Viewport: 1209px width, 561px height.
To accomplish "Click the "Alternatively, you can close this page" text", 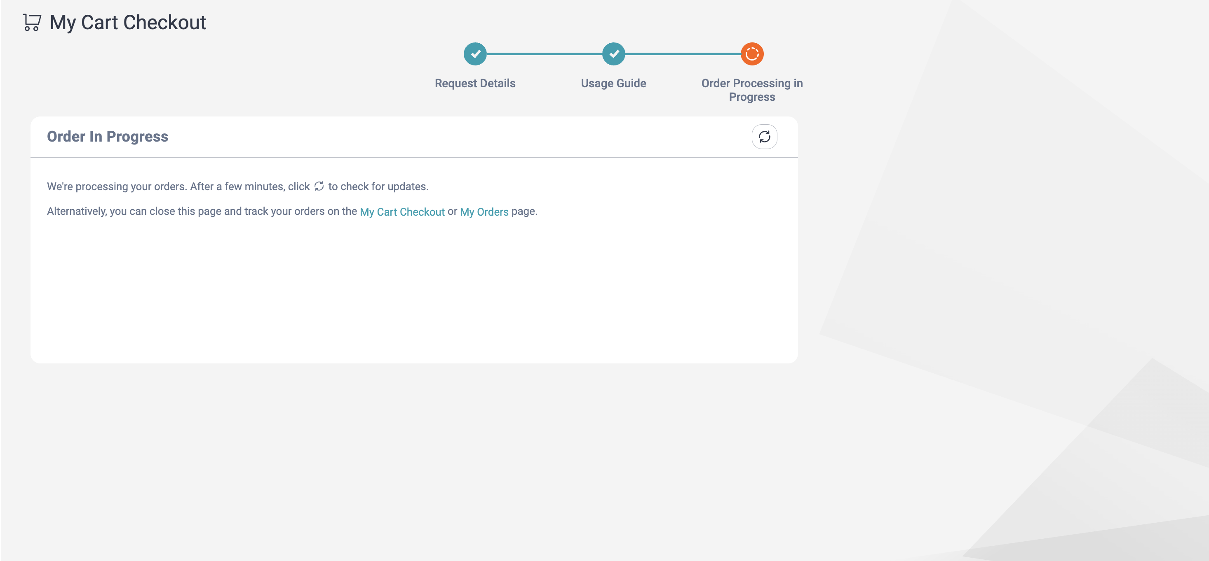I will pyautogui.click(x=134, y=212).
